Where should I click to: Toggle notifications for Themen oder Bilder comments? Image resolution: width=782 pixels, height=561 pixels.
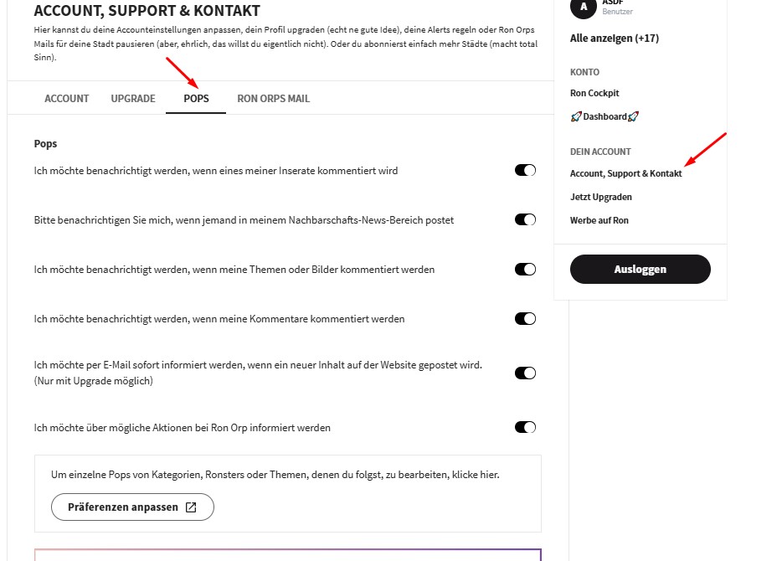click(x=525, y=270)
